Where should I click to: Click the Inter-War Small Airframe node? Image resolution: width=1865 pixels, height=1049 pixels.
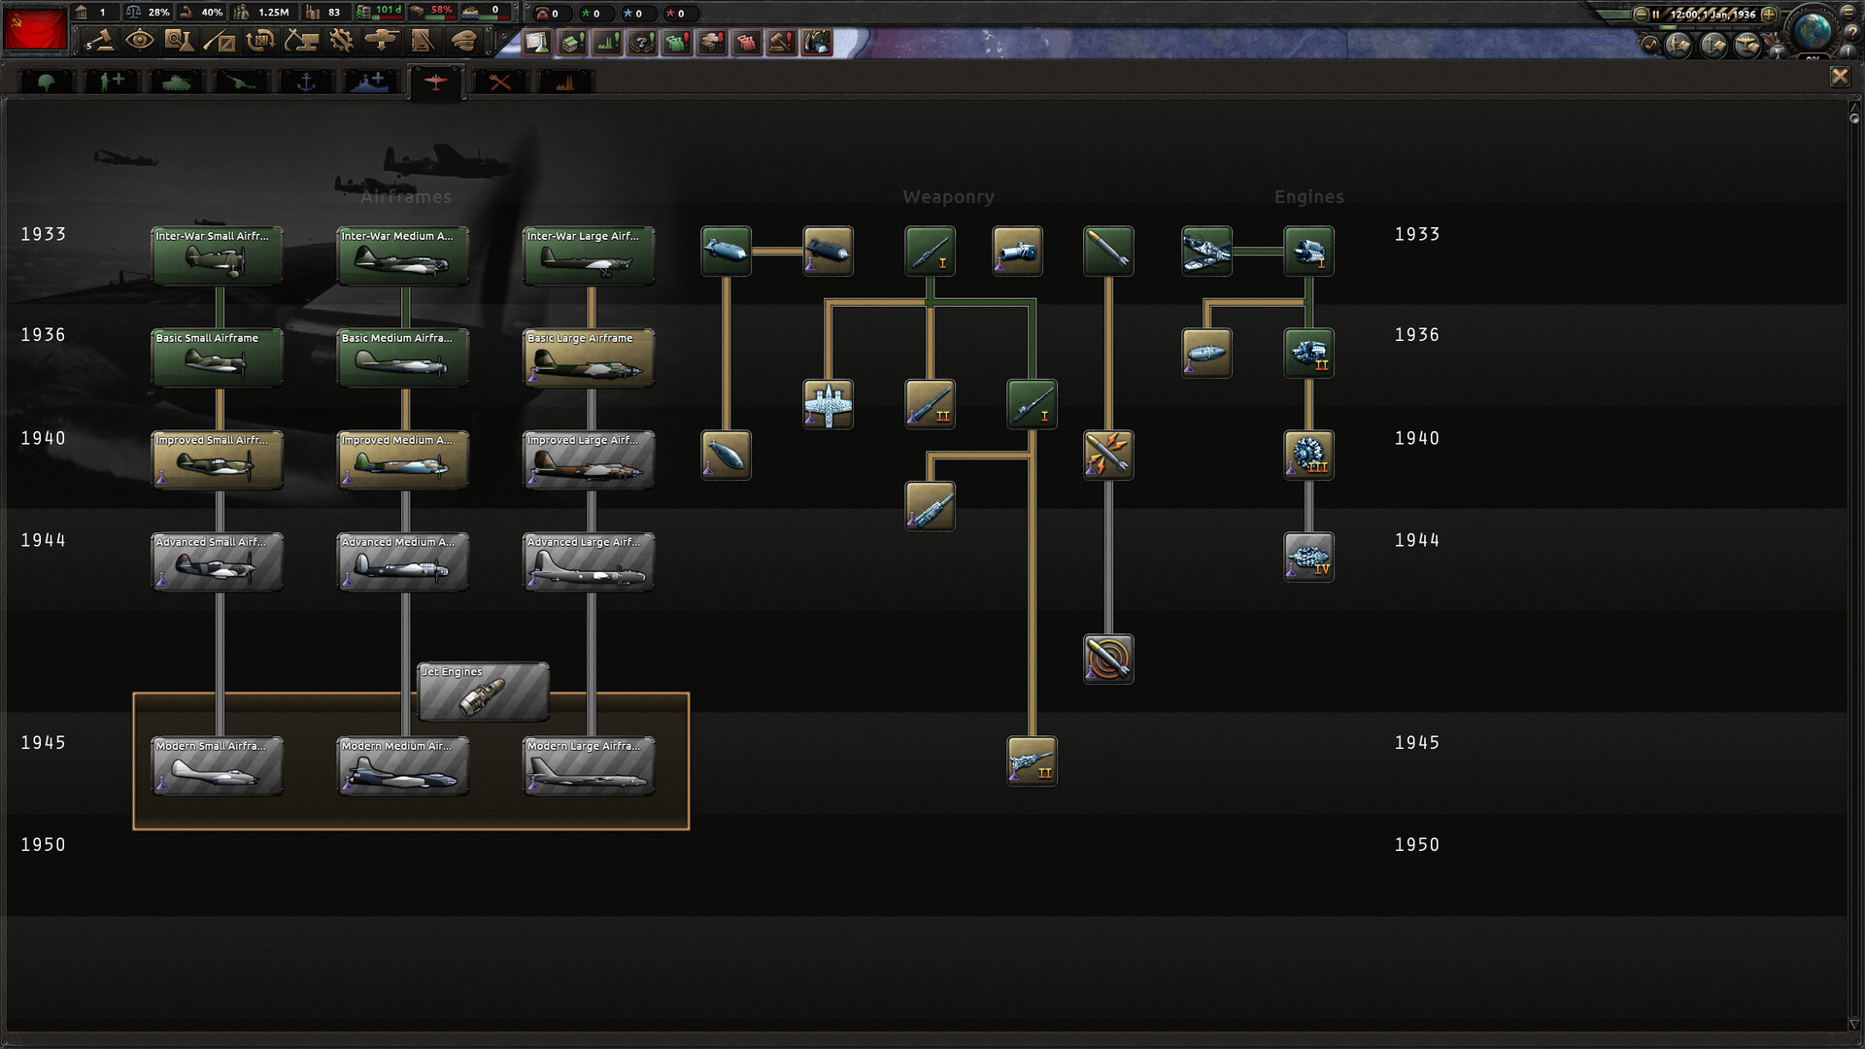[217, 254]
